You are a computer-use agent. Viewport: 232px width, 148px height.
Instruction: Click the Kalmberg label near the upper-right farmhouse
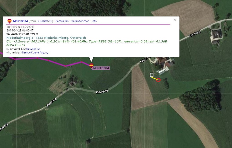(x=195, y=34)
